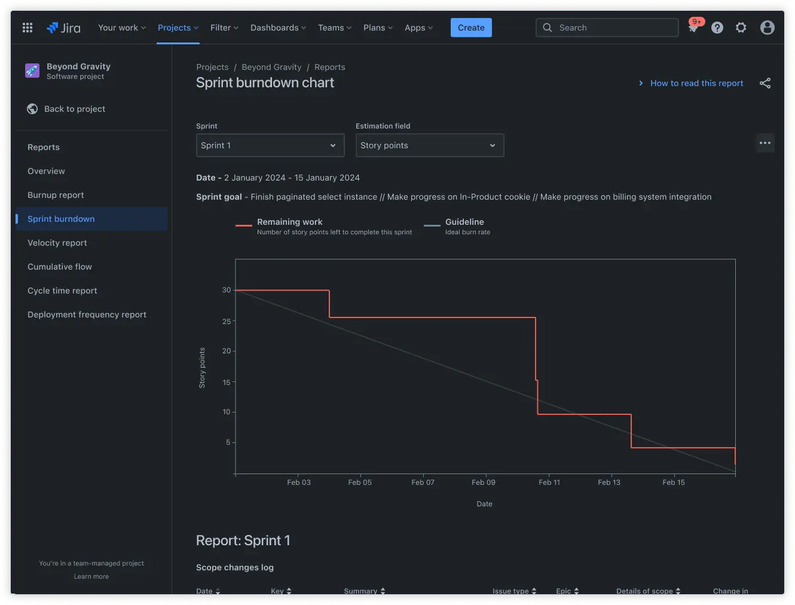The height and width of the screenshot is (605, 795).
Task: Expand How to read this report
Action: pyautogui.click(x=691, y=83)
